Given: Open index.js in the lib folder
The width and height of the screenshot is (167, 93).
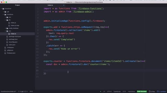Looking at the screenshot, I should coord(13,23).
